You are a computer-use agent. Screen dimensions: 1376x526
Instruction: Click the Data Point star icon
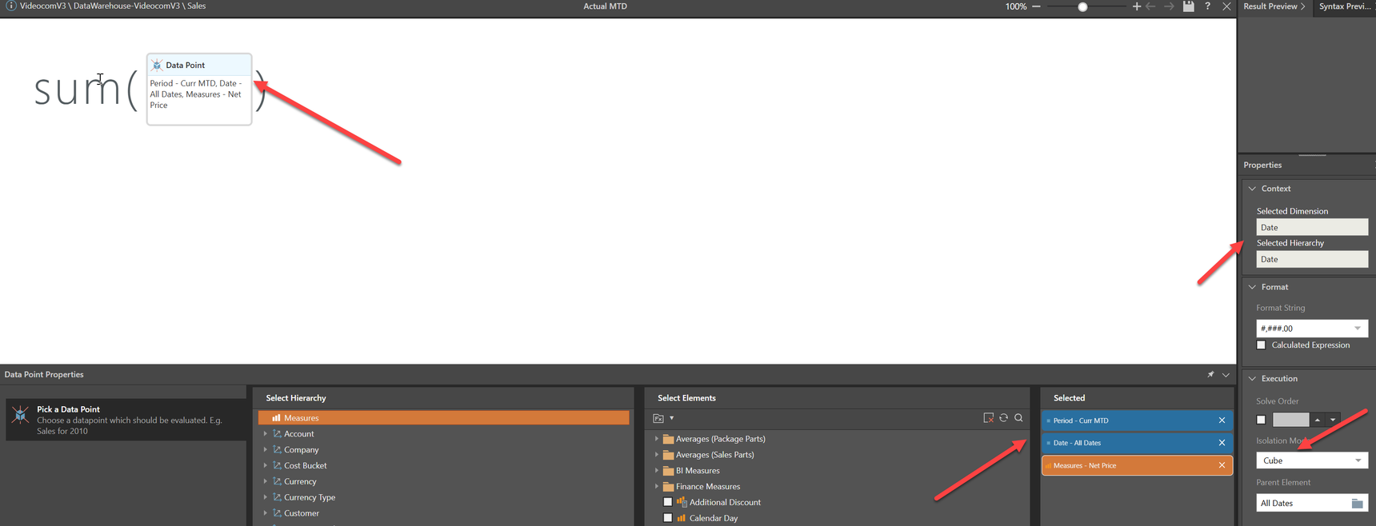[x=157, y=65]
